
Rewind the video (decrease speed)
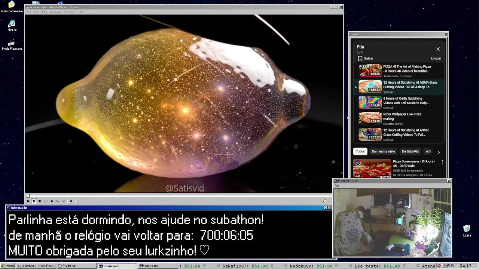point(52,201)
